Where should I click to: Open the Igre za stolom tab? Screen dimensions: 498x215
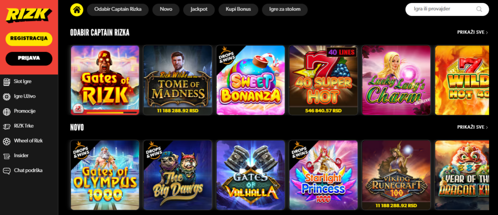point(285,10)
